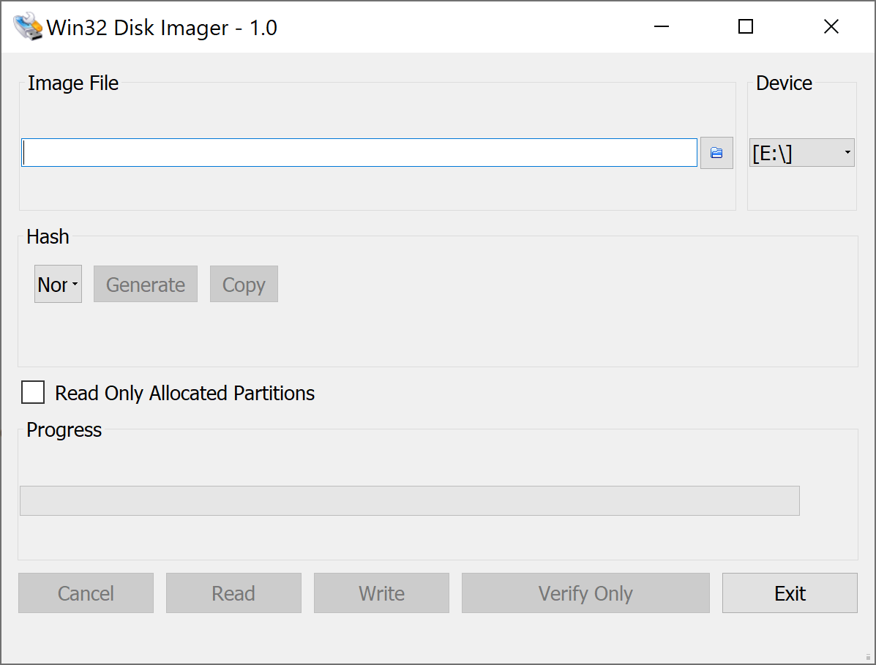Enable Read Only Allocated Partitions checkbox

(x=33, y=392)
